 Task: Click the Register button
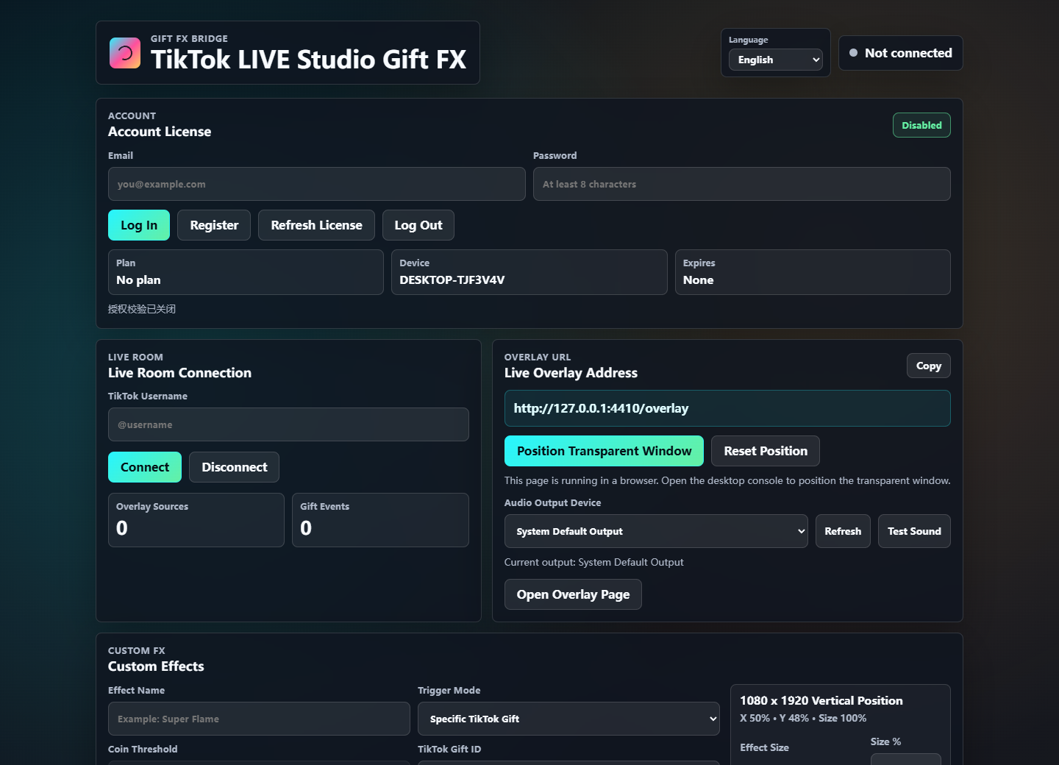pyautogui.click(x=214, y=225)
